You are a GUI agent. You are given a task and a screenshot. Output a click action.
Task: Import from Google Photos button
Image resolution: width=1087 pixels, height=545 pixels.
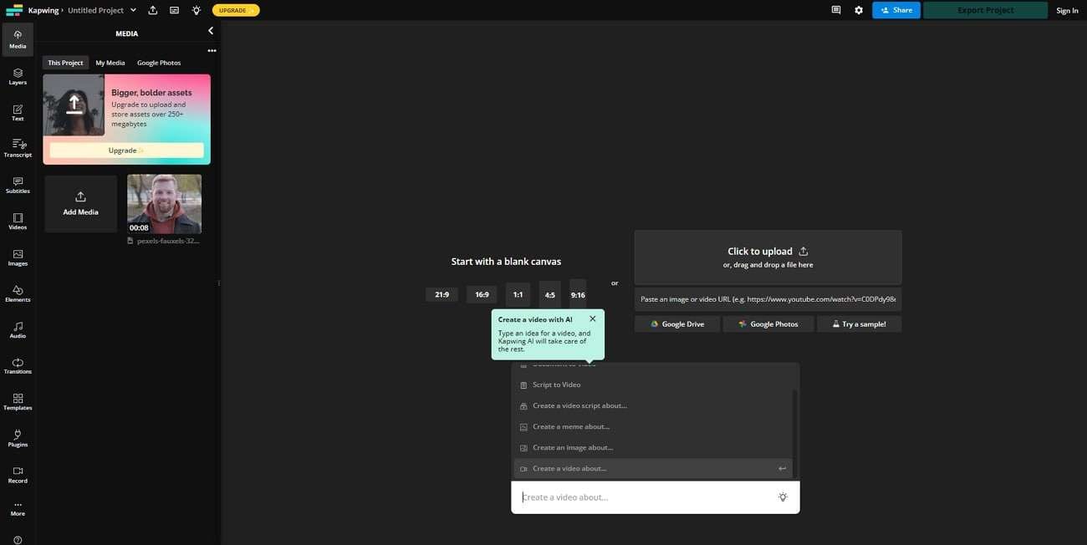tap(768, 323)
